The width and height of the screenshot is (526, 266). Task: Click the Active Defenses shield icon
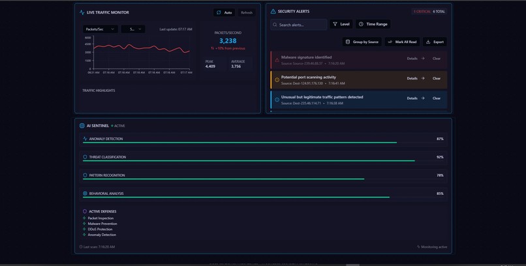pyautogui.click(x=85, y=211)
